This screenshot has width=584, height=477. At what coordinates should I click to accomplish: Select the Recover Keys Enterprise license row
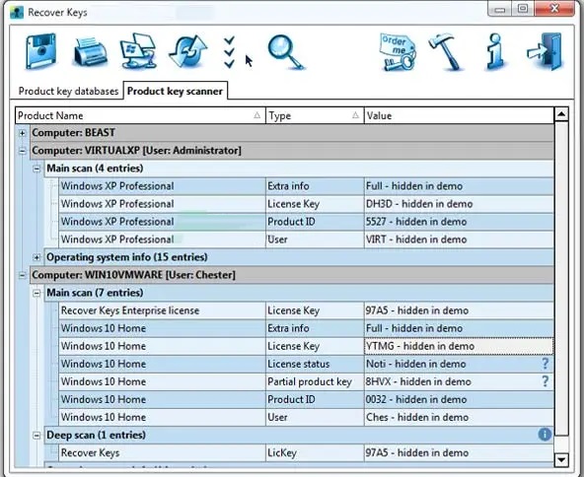[x=306, y=310]
